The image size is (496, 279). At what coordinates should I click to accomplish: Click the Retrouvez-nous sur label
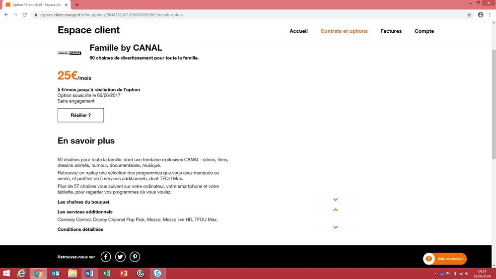click(76, 257)
